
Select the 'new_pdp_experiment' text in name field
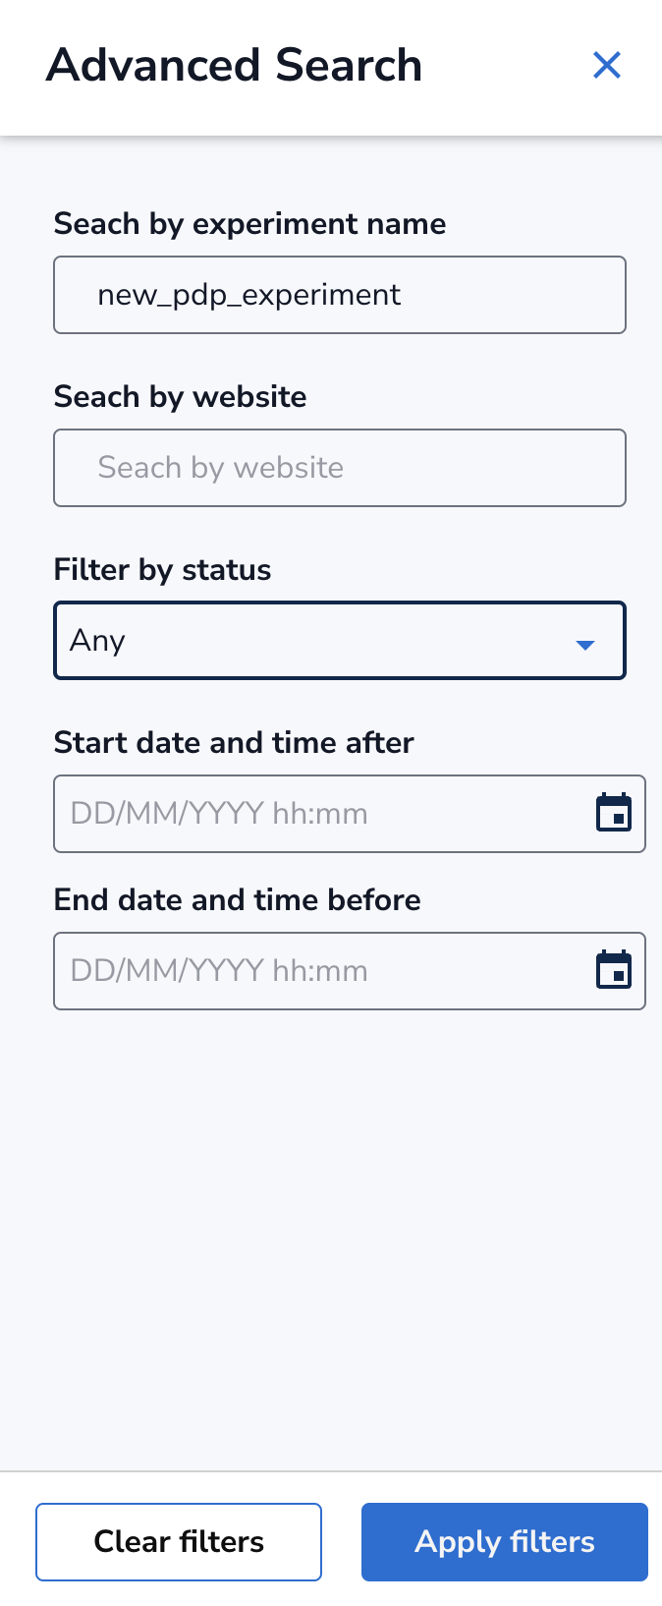[x=248, y=295]
